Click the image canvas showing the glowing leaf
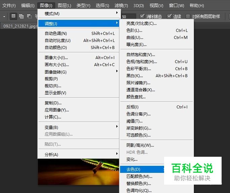This screenshot has height=193, width=230. [78, 172]
